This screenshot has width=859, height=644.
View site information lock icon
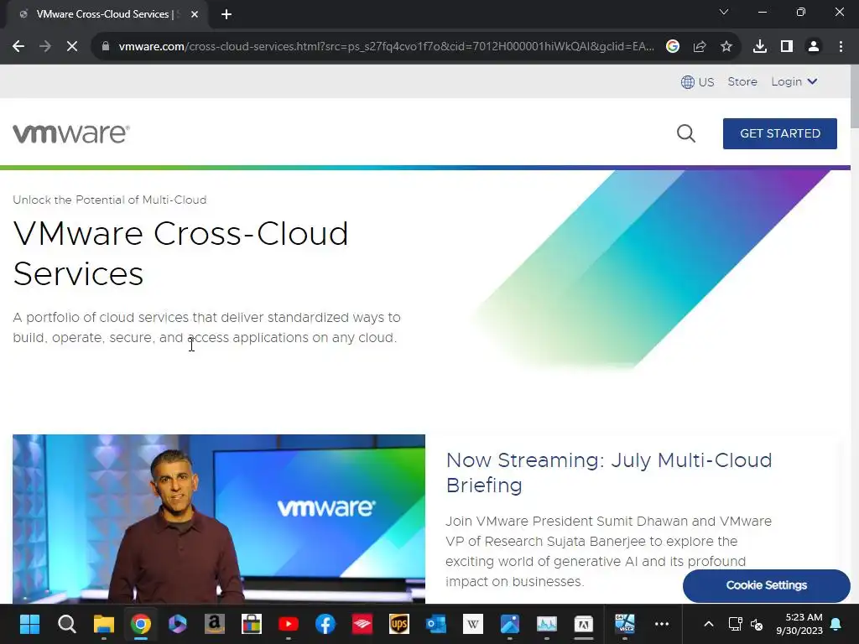106,47
